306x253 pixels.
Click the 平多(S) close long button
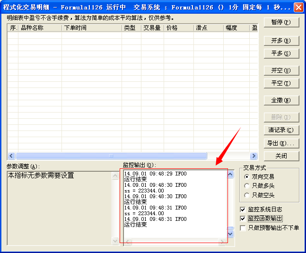281,53
